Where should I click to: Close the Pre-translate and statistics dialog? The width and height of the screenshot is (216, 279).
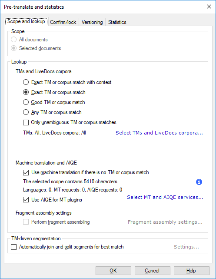tap(209, 7)
